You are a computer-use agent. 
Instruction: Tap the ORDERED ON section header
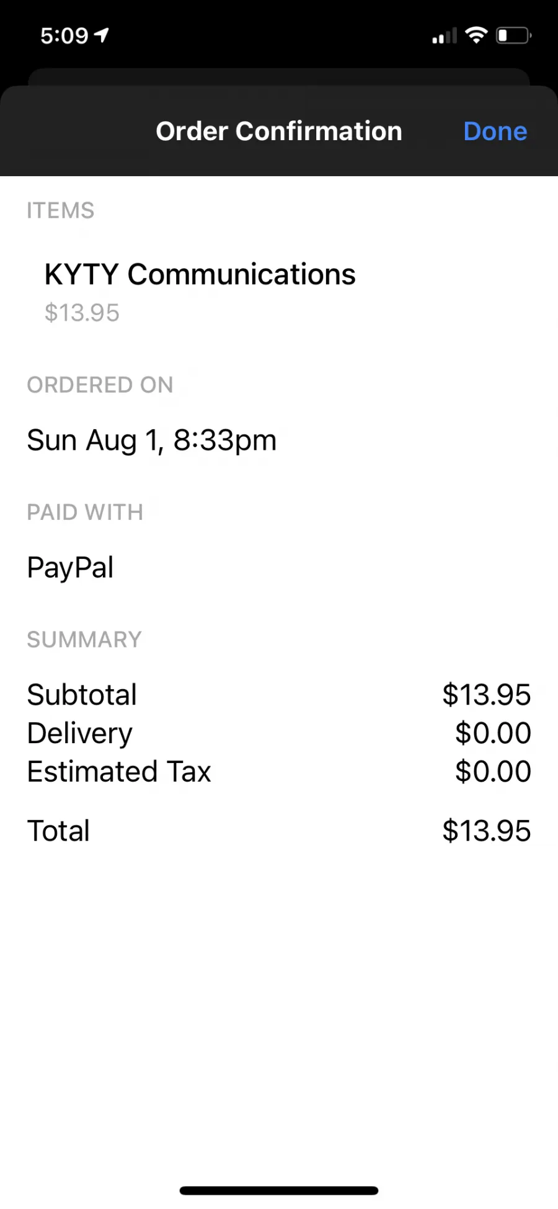100,385
